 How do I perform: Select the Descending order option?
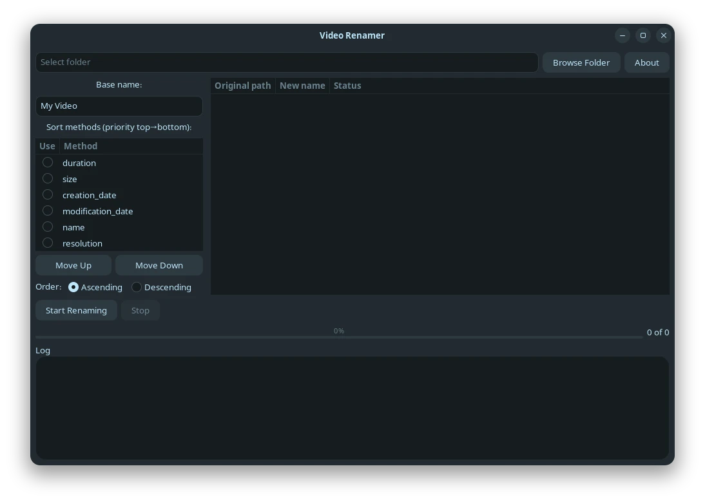136,287
